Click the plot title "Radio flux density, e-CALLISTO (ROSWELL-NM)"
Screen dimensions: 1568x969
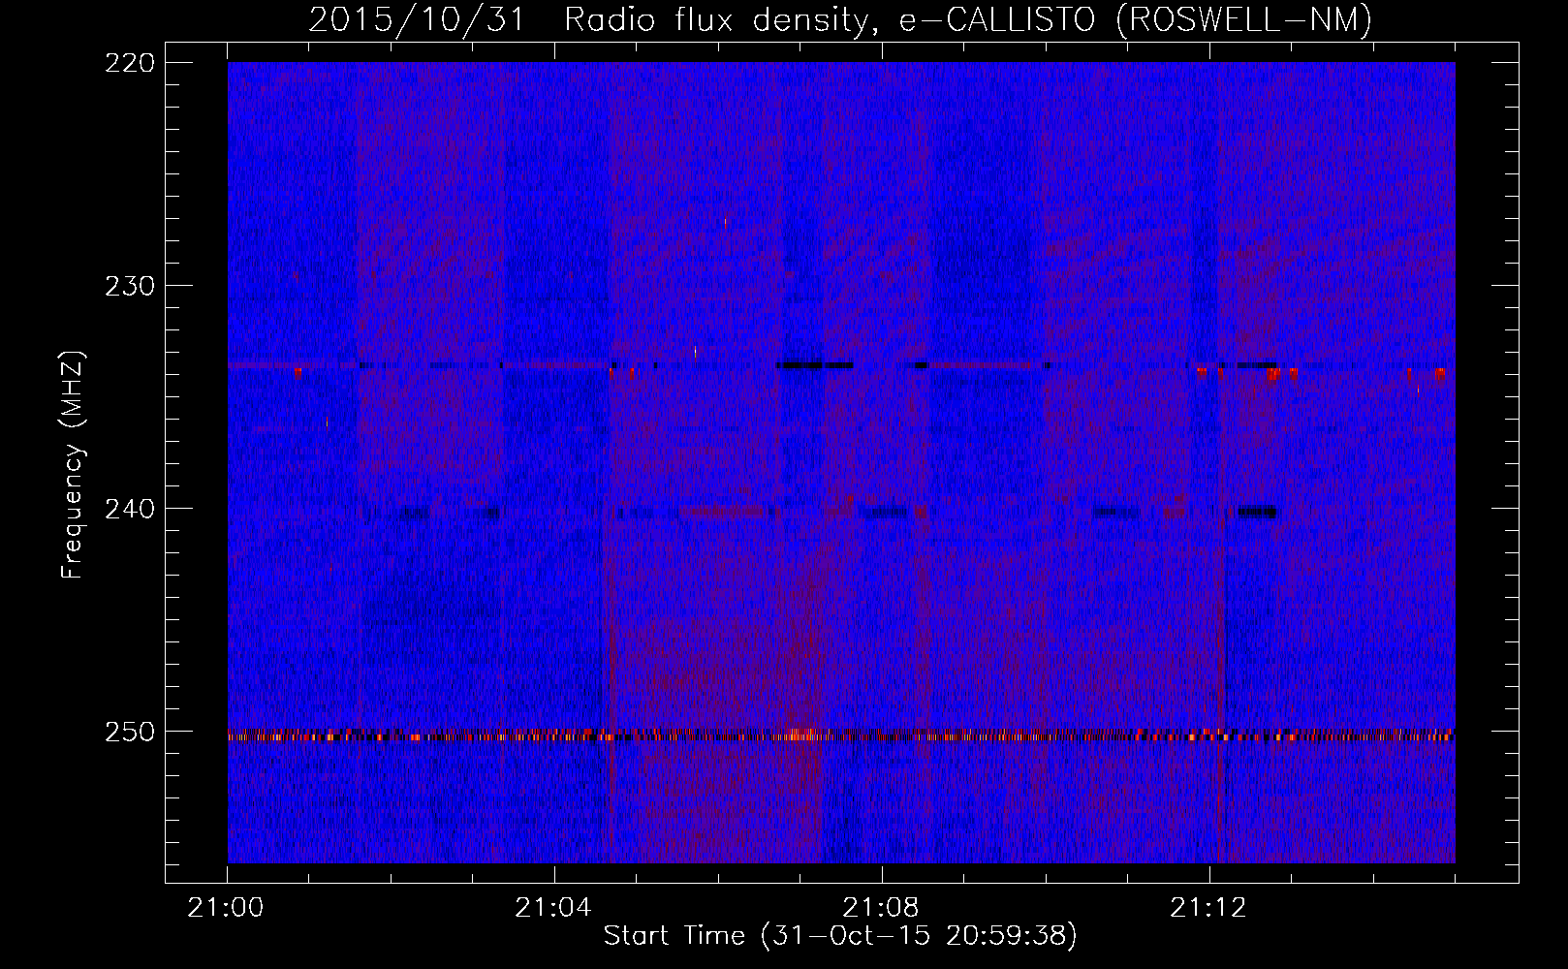pyautogui.click(x=967, y=19)
